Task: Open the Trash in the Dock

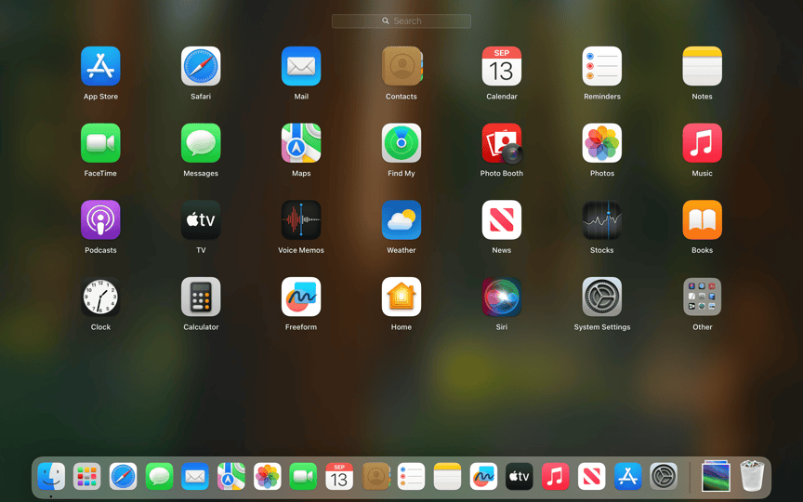Action: coord(752,476)
